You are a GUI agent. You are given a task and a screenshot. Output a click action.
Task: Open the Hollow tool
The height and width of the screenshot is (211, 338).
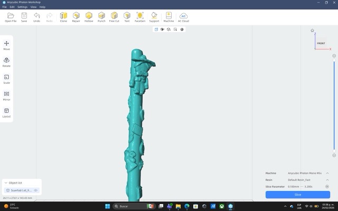pos(89,17)
